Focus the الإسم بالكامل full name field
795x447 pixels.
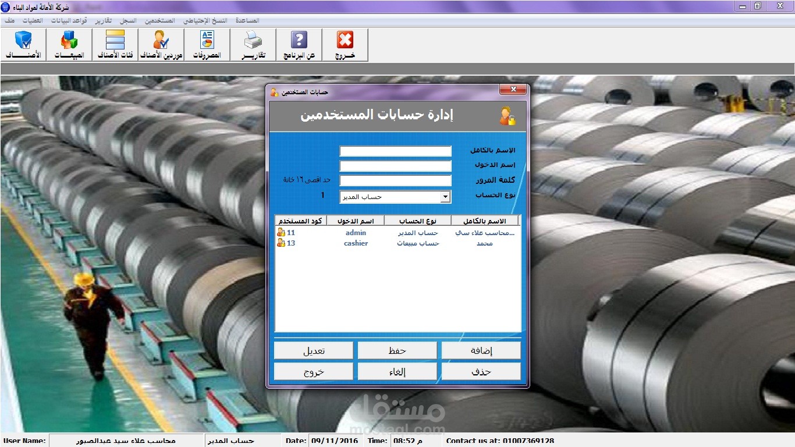click(396, 151)
